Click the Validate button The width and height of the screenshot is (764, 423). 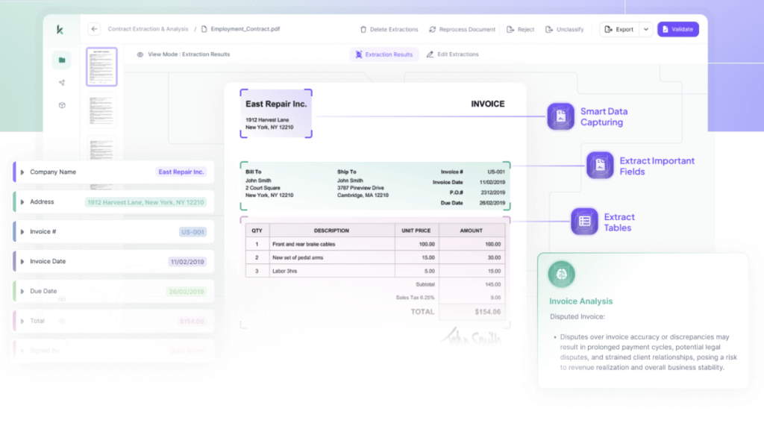pyautogui.click(x=677, y=30)
